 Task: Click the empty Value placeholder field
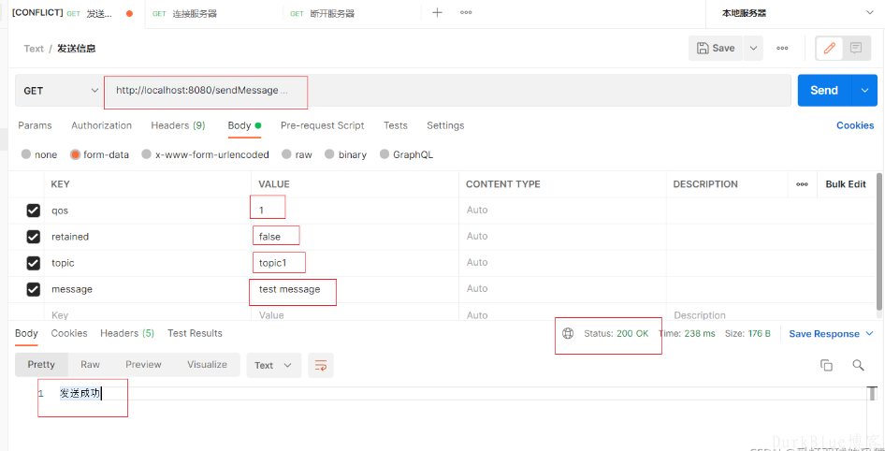pyautogui.click(x=355, y=315)
